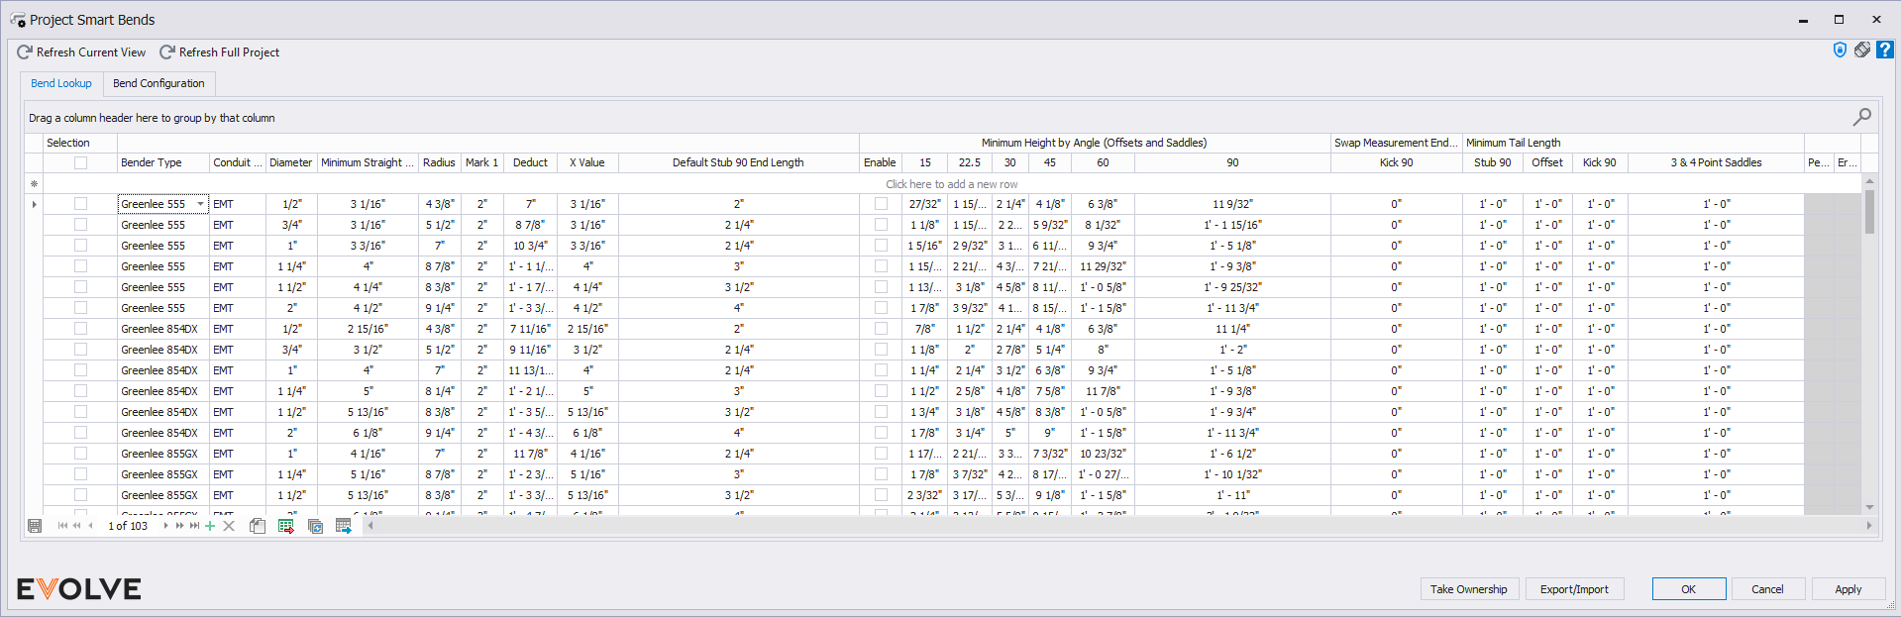Click the Default Stub 90 End Length header
1901x617 pixels.
point(738,162)
